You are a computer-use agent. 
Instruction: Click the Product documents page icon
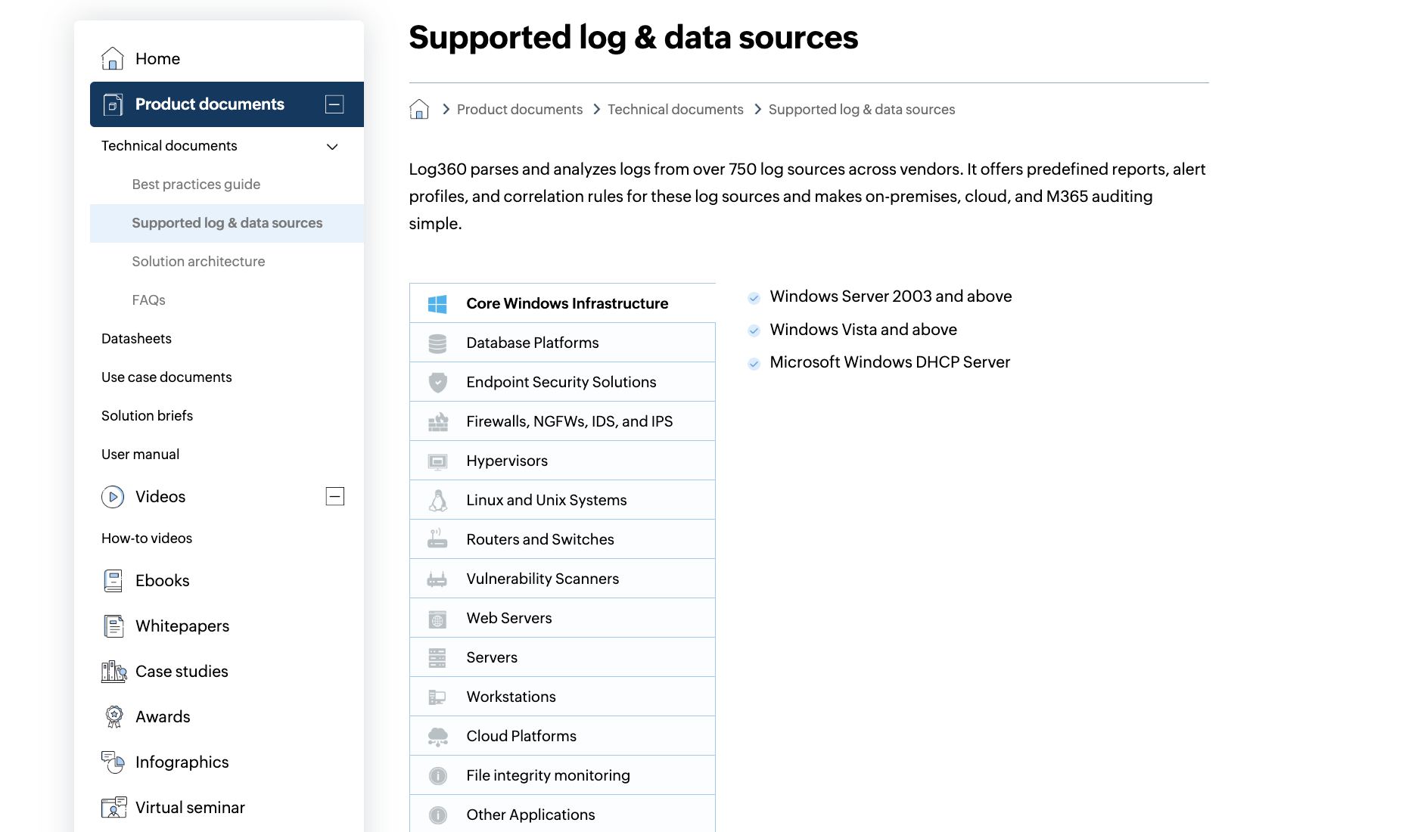(x=113, y=104)
